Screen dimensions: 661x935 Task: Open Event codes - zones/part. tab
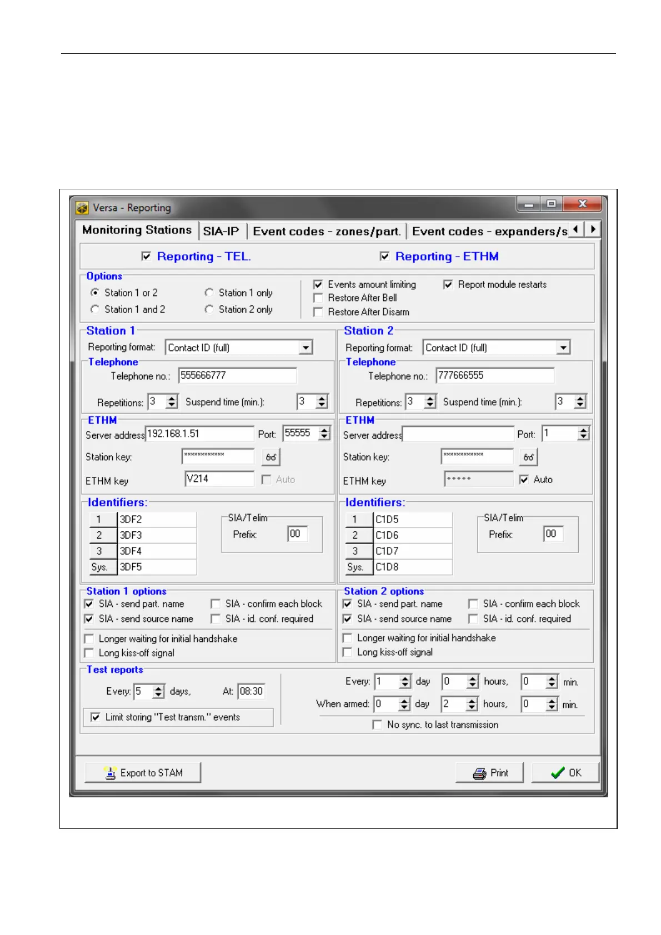point(327,232)
